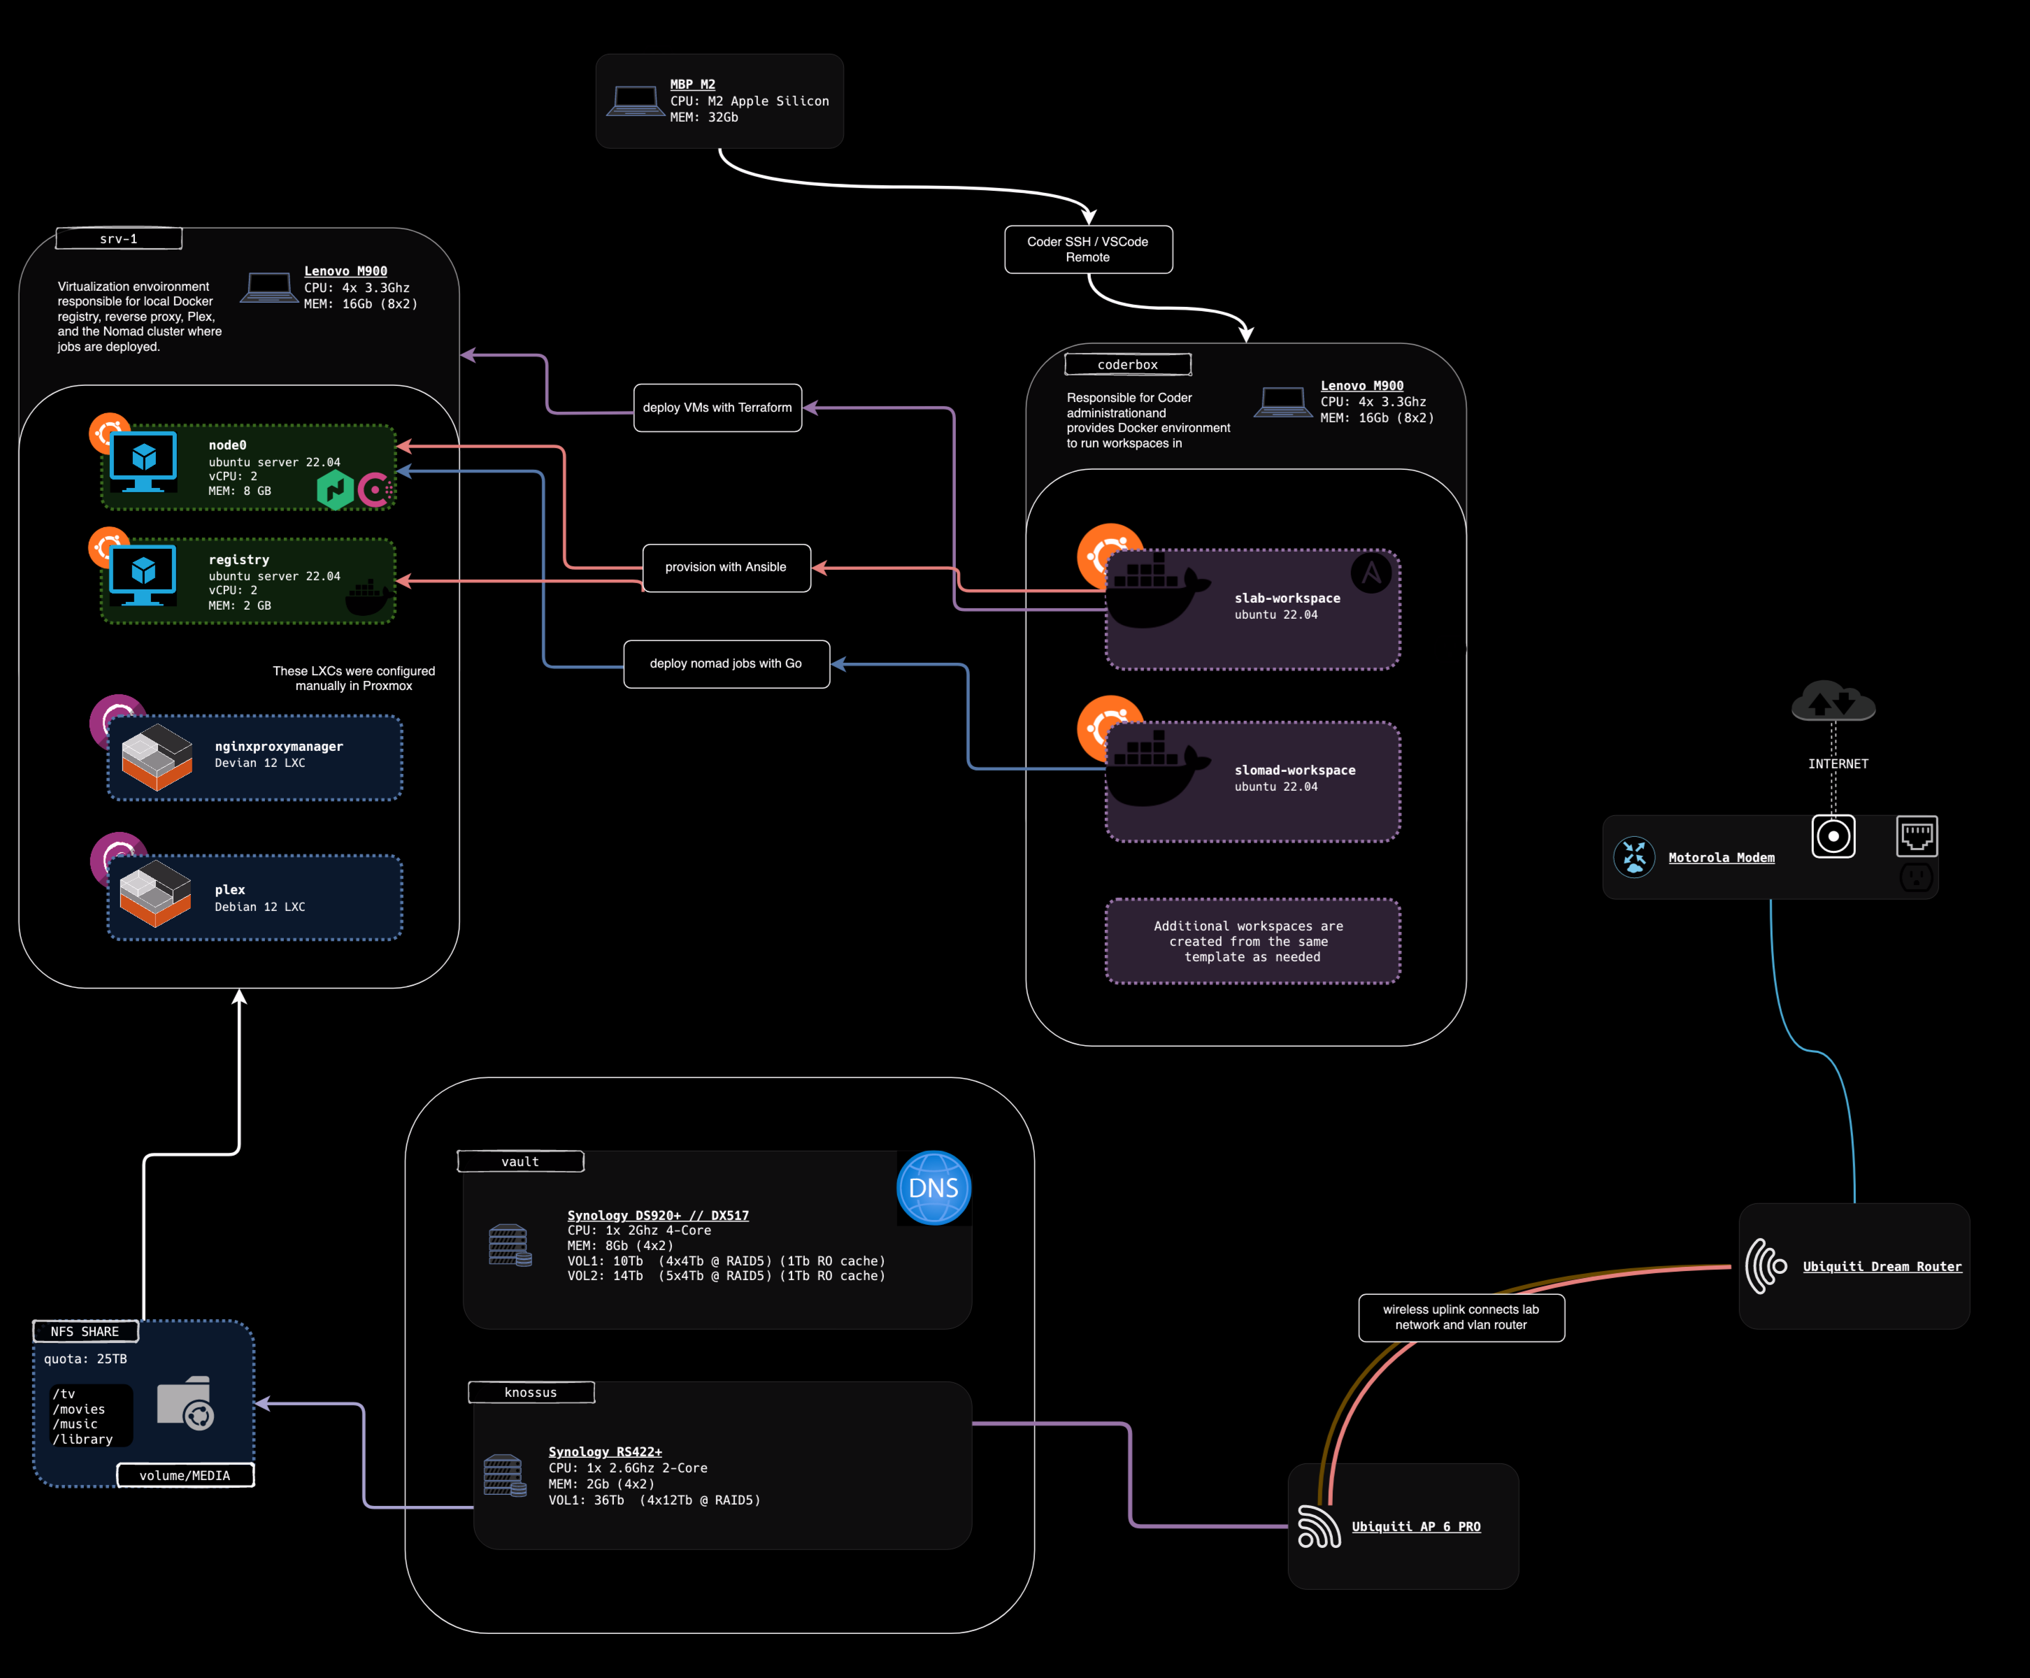Screen dimensions: 2030x1678
Task: Select the deploy VMs with Terraform box
Action: 717,408
